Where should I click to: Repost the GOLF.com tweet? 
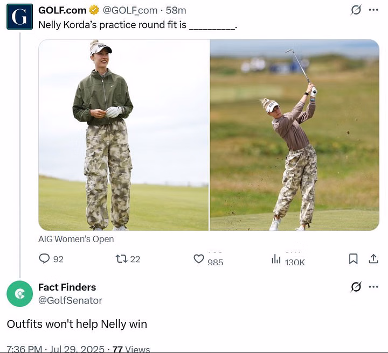121,259
